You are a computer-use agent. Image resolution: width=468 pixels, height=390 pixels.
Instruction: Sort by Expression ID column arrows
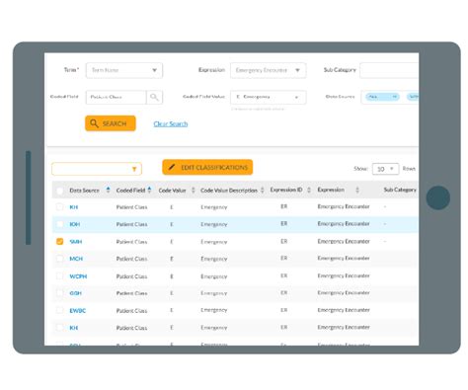[x=309, y=190]
